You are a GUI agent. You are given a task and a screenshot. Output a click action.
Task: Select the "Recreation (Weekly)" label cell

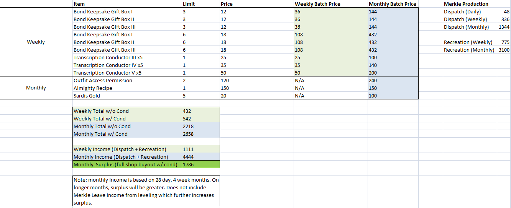470,42
